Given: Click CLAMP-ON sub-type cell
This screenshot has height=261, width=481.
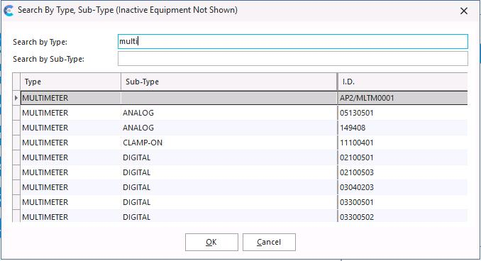Looking at the screenshot, I should click(229, 143).
